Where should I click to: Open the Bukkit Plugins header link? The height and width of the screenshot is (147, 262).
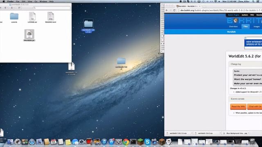pos(234,15)
